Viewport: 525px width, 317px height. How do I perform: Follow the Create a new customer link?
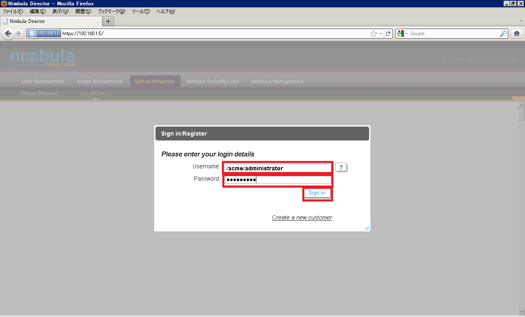(x=302, y=217)
